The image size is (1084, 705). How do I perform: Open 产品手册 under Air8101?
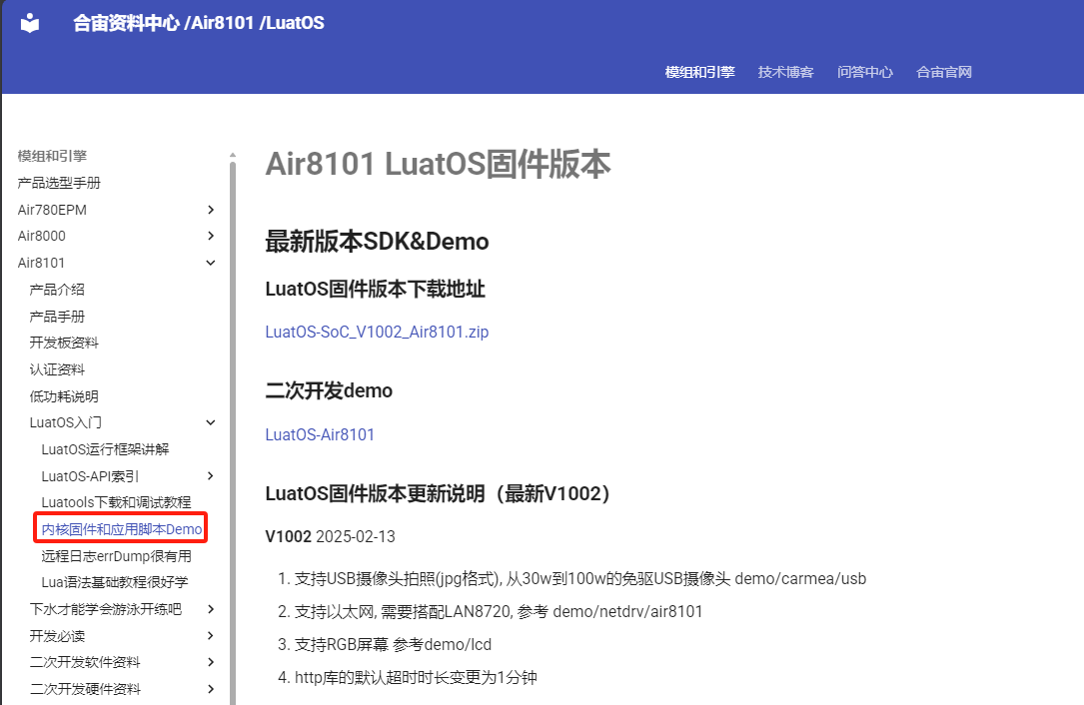click(57, 317)
